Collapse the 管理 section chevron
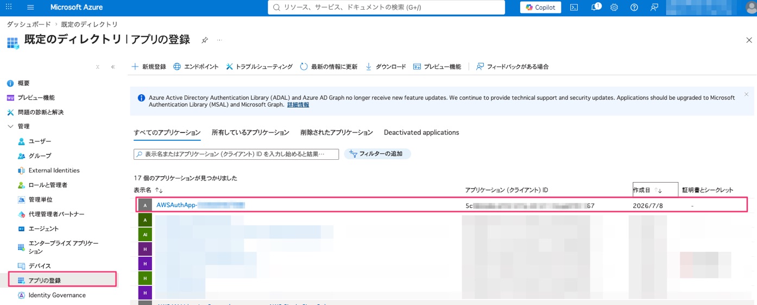The image size is (757, 305). click(10, 126)
